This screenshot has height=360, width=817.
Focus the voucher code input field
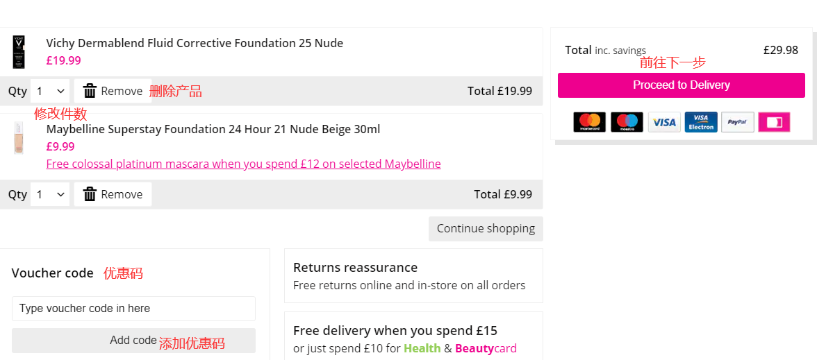pyautogui.click(x=133, y=309)
